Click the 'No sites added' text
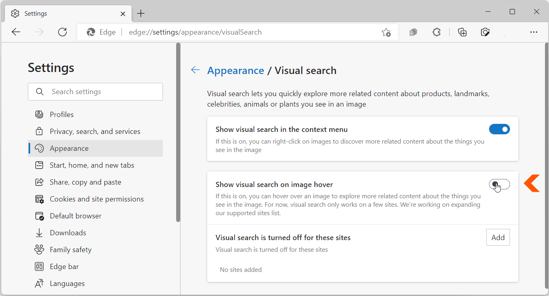The width and height of the screenshot is (549, 296). [x=241, y=270]
